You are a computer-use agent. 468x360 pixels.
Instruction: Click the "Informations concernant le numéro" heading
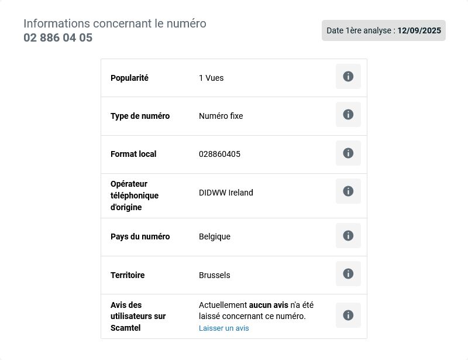click(115, 23)
